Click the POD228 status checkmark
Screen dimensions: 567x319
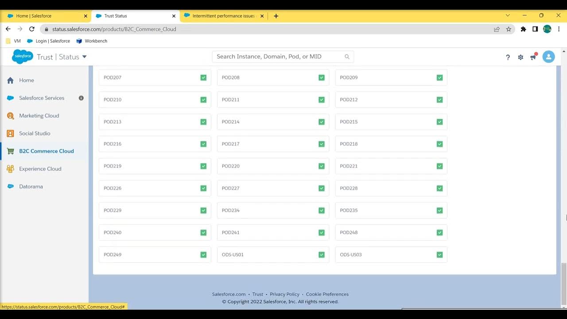click(439, 188)
